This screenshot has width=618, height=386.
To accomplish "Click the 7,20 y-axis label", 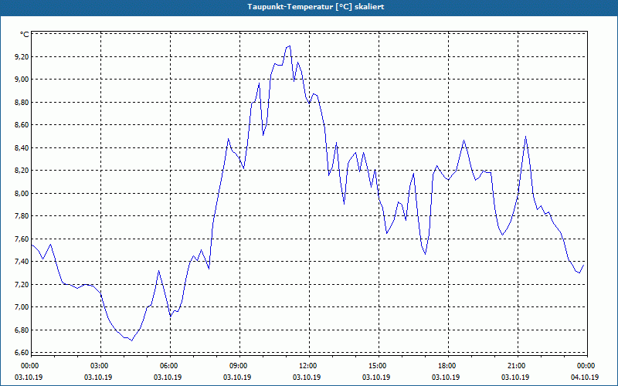I will pos(22,284).
